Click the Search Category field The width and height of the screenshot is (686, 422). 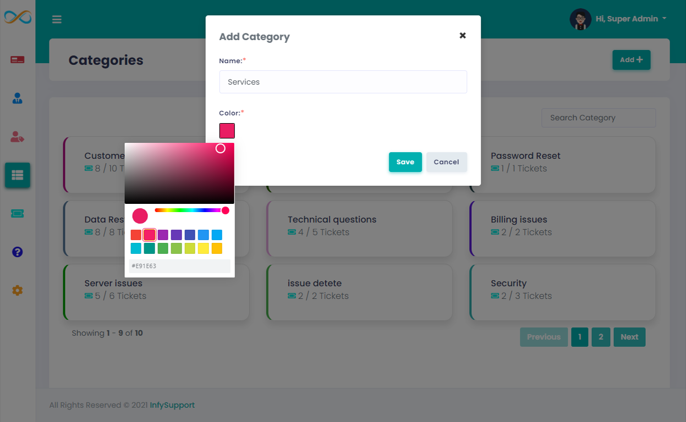tap(599, 118)
